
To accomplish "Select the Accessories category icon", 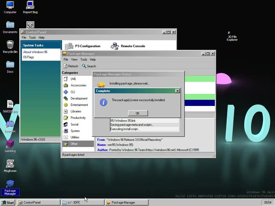I will point(66,85).
